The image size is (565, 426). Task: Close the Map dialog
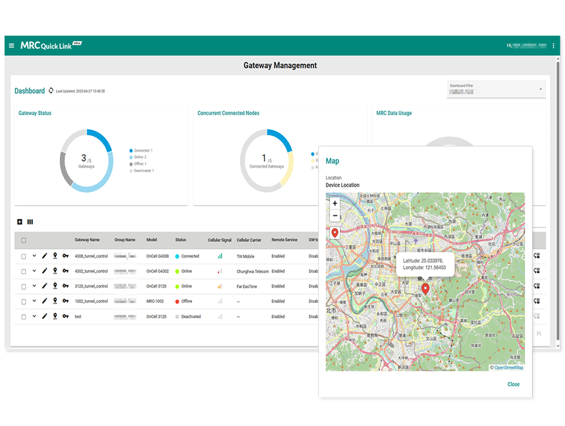click(513, 384)
